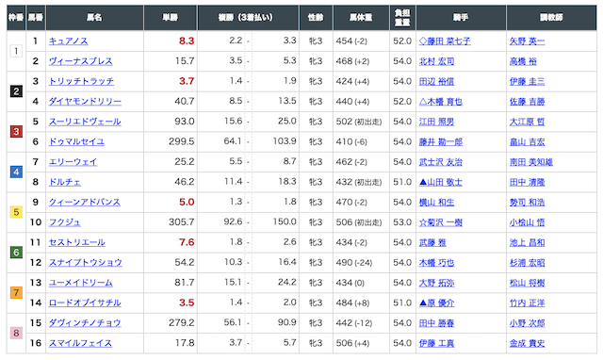Click the 馬名 column header
This screenshot has height=360, width=603.
pos(94,18)
